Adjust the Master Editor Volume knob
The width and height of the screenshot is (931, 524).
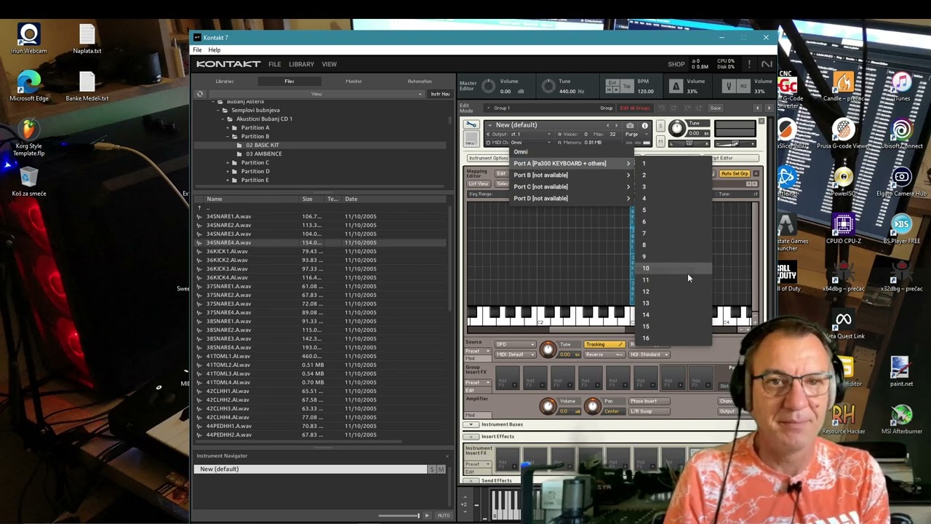click(489, 87)
